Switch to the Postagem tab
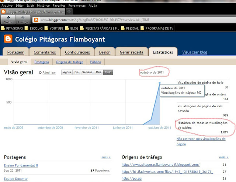Viewport: 236px width, 182px height. [x=16, y=52]
